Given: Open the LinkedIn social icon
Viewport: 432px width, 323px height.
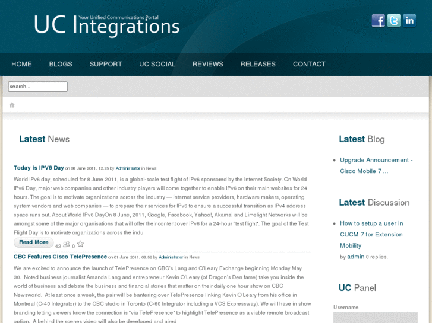Looking at the screenshot, I should tap(409, 21).
